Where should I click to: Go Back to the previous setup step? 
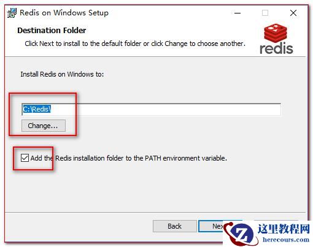(x=174, y=226)
